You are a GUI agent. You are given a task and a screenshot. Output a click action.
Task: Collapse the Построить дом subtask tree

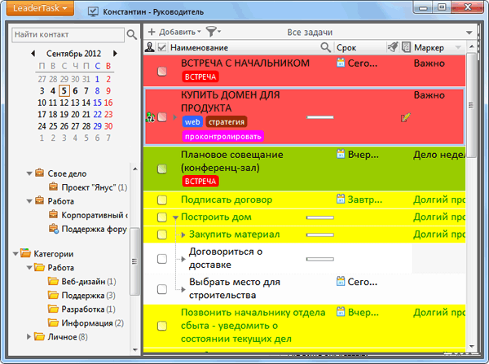click(175, 217)
